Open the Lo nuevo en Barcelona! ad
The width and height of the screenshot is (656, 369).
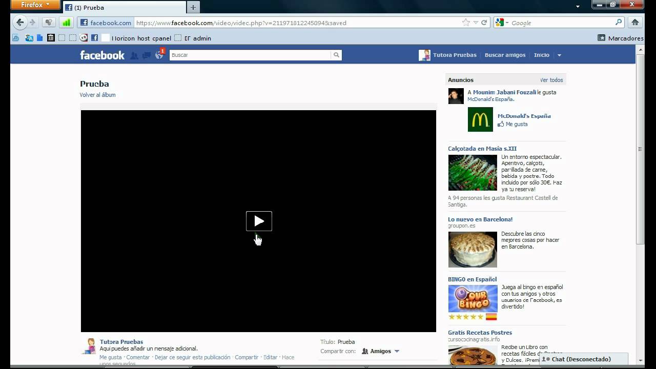click(x=480, y=219)
